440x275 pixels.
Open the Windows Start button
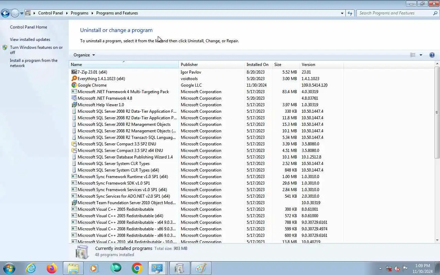[9, 268]
